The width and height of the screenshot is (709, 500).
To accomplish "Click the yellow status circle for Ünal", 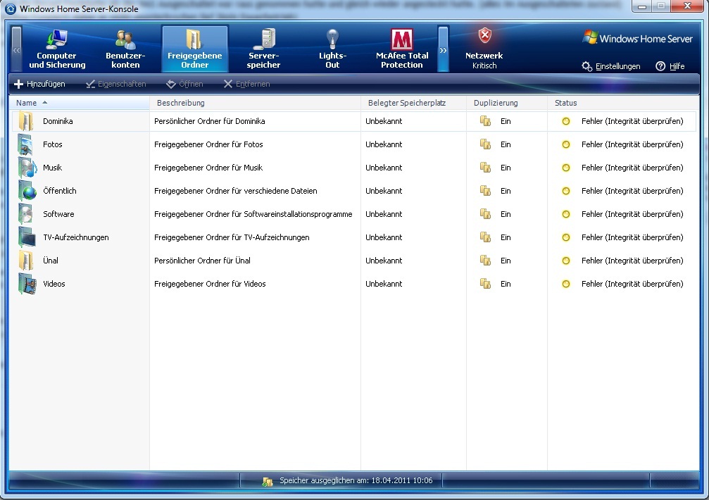I will coord(565,261).
